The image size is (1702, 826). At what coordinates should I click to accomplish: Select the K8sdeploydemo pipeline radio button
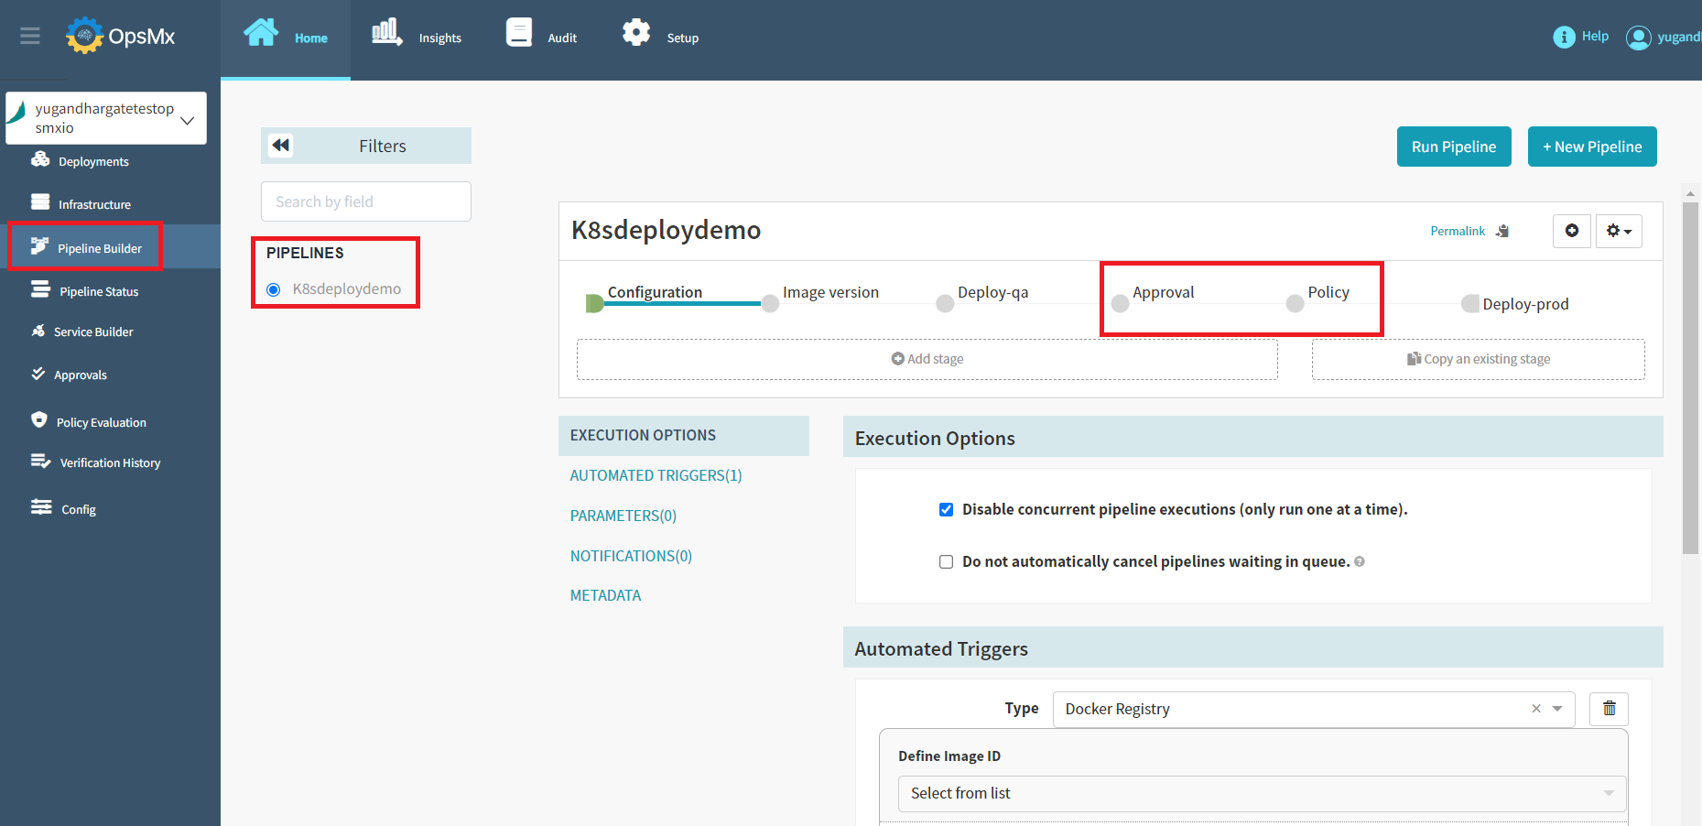click(x=273, y=288)
